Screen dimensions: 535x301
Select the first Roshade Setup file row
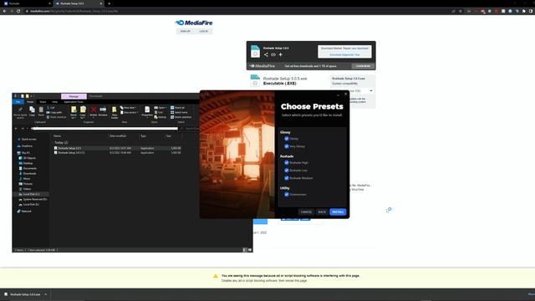[x=118, y=148]
